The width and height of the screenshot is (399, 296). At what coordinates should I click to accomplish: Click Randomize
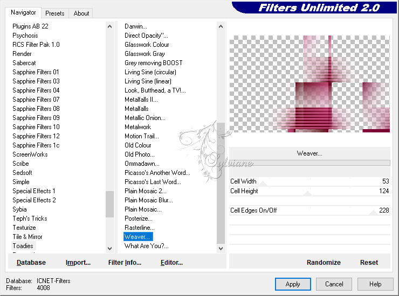(324, 262)
